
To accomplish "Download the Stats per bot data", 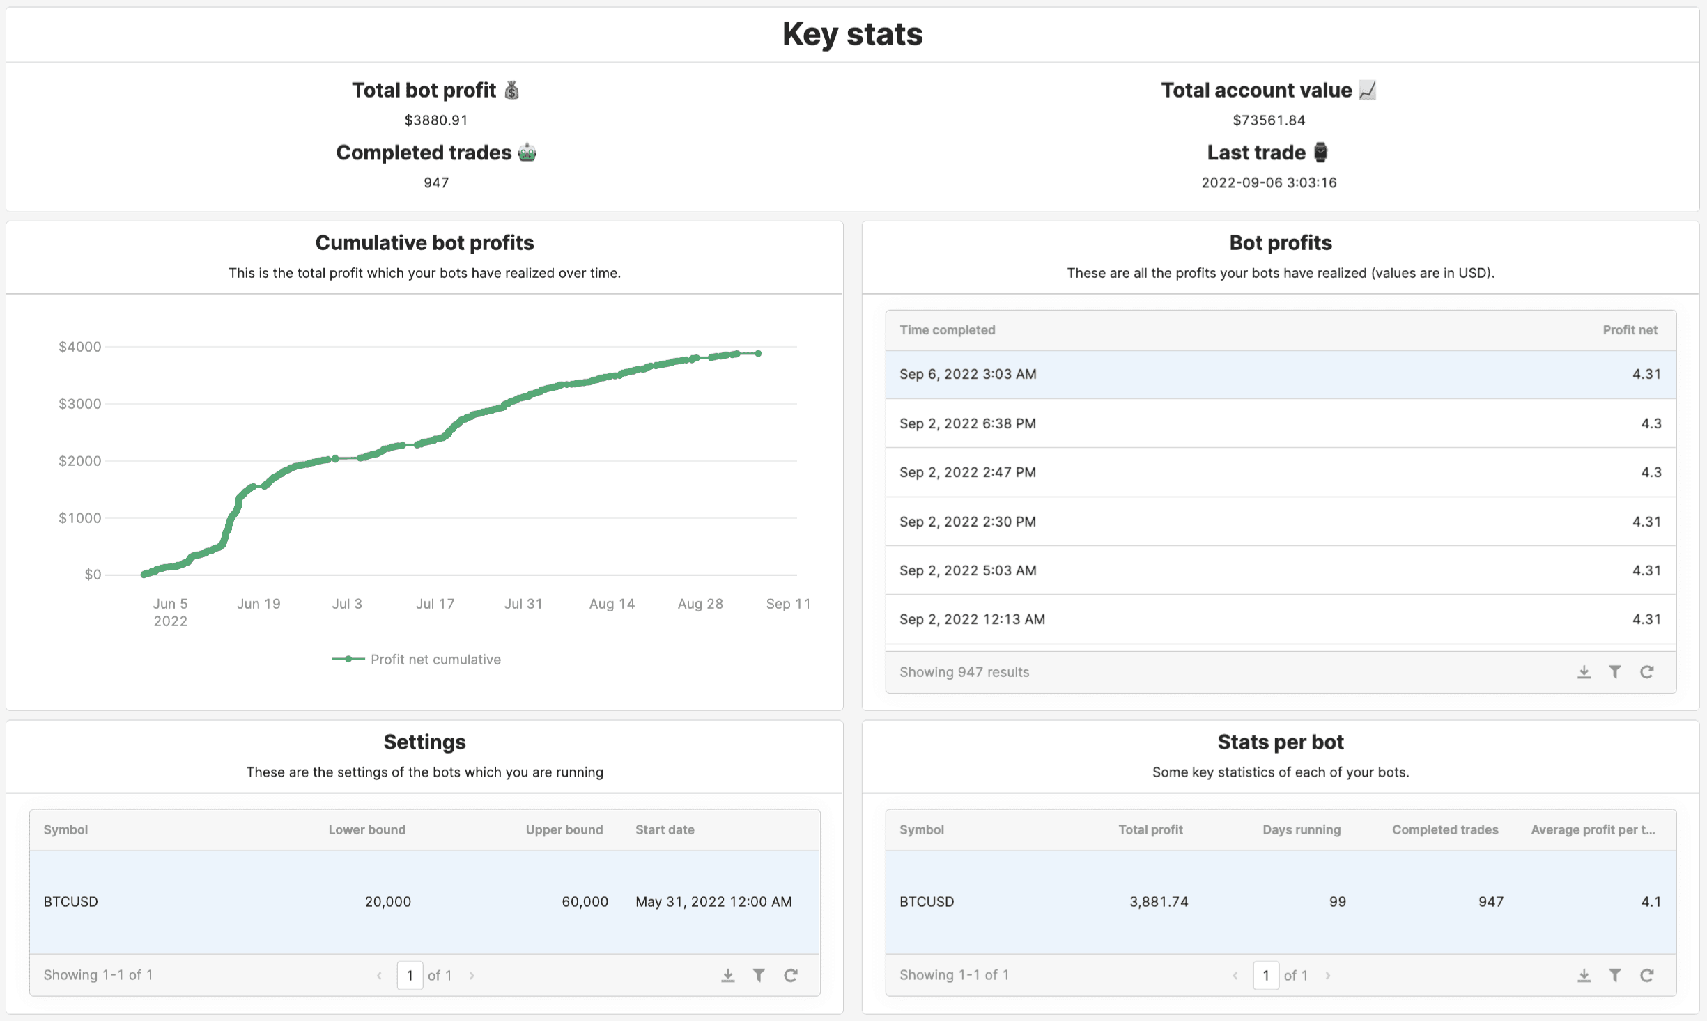I will pos(1584,975).
